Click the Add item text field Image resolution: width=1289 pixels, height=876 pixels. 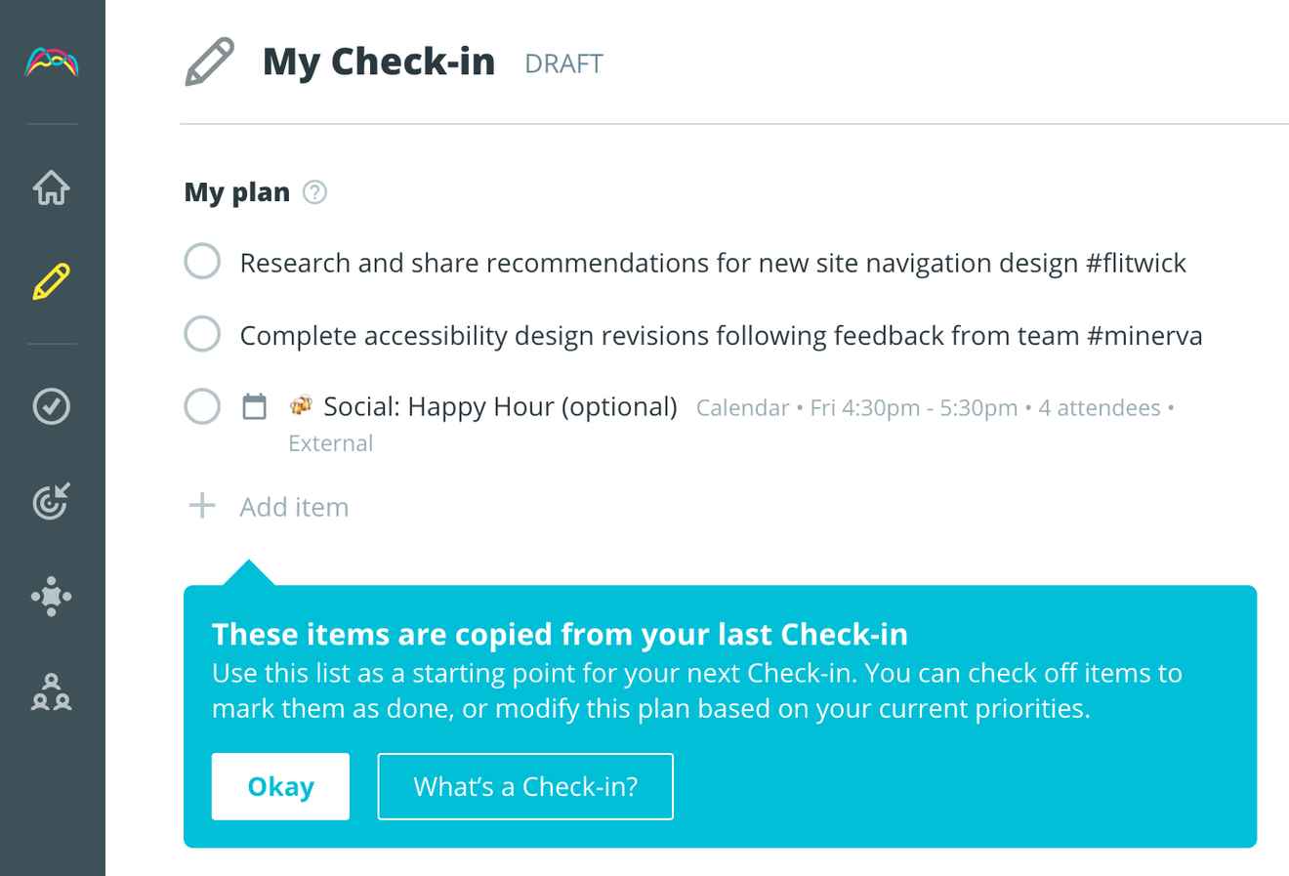point(294,507)
